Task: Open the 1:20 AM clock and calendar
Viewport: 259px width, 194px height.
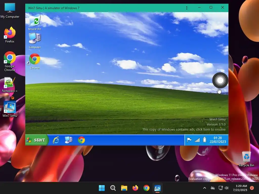Action: click(240, 188)
